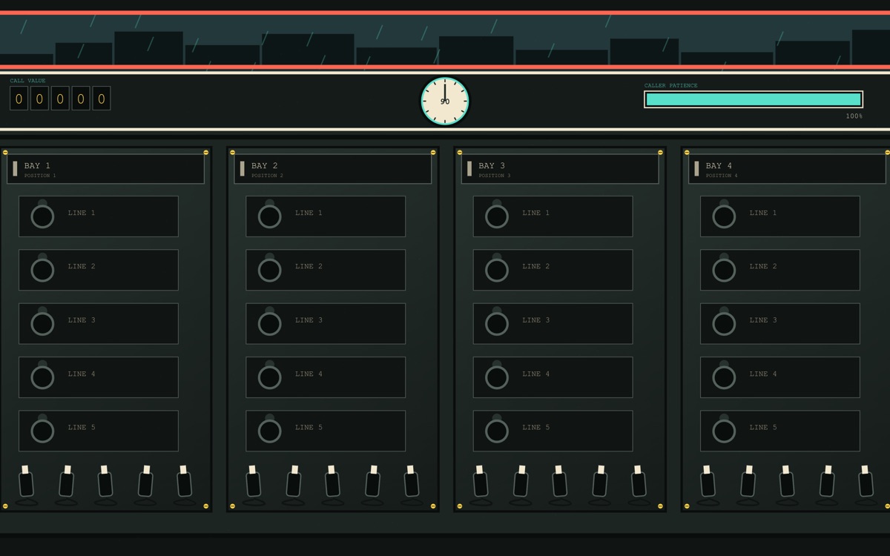Pick the rightmost patch plug in Bay 2
Viewport: 890px width, 556px height.
[411, 482]
